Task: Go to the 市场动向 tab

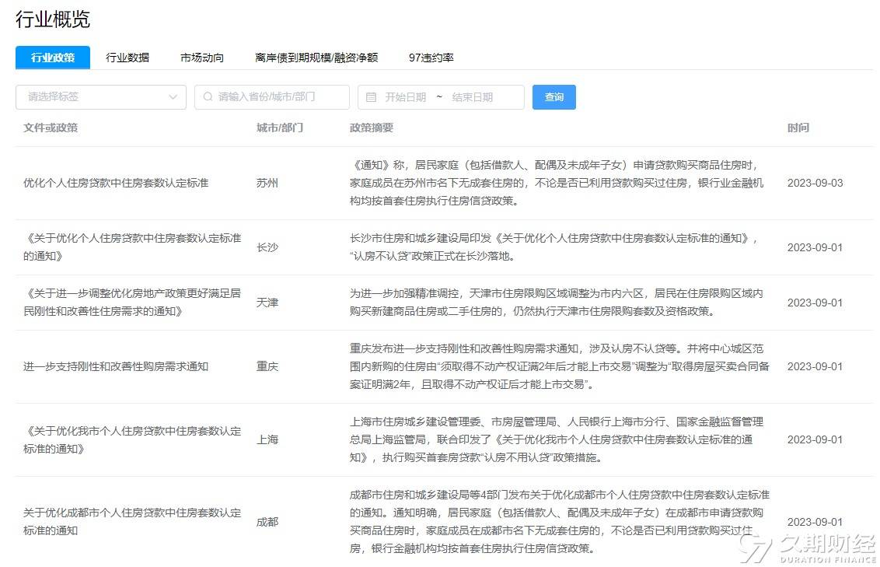Action: (x=202, y=58)
